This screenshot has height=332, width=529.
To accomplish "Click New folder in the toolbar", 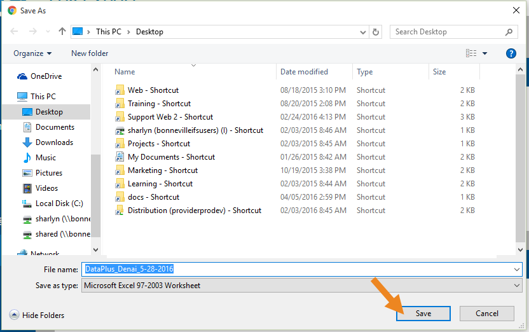I will click(x=90, y=53).
